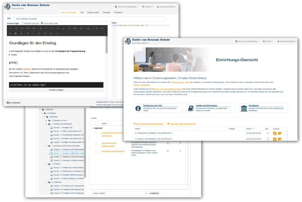The height and width of the screenshot is (202, 302).
Task: Click graduation cap icon for 1.2 String row
Action: (x=279, y=139)
